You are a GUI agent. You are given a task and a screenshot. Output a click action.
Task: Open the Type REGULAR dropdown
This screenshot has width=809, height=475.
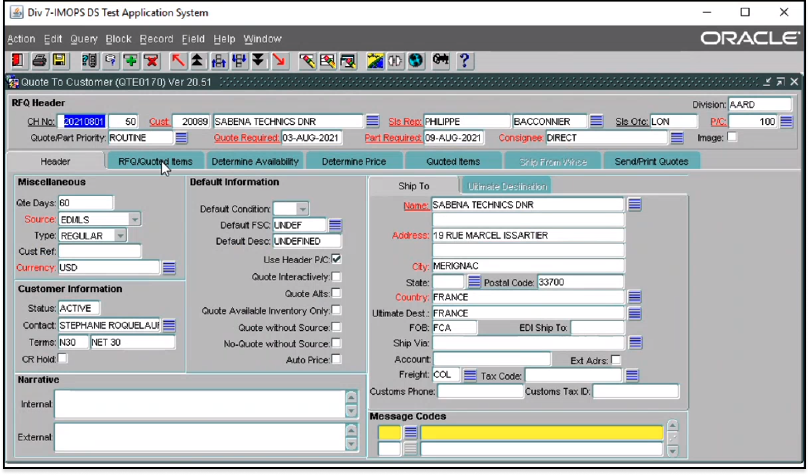tap(120, 236)
